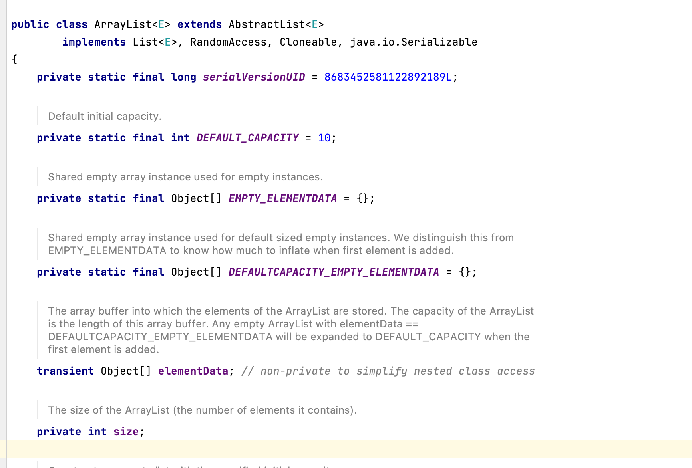The image size is (692, 468).
Task: Click RandomAccess in the implements list
Action: pyautogui.click(x=228, y=42)
